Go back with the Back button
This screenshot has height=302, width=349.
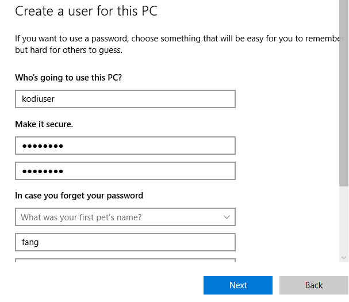pos(314,285)
